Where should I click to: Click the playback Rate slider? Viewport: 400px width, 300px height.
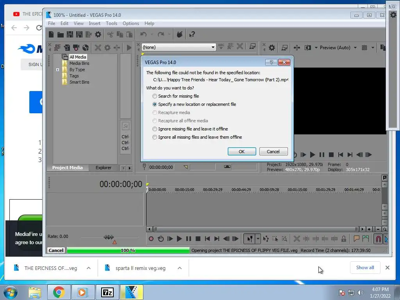pyautogui.click(x=109, y=237)
